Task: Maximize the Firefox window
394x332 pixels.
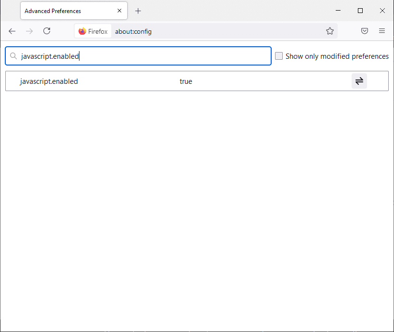Action: [360, 11]
